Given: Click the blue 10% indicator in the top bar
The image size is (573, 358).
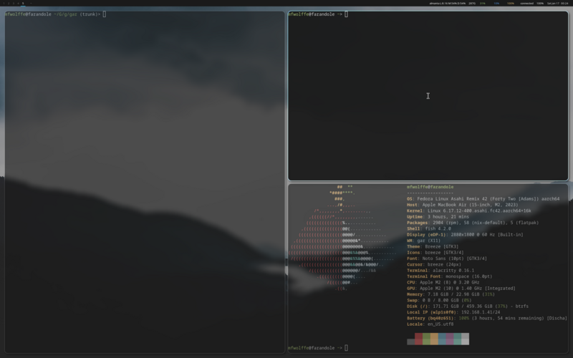Looking at the screenshot, I should point(496,4).
